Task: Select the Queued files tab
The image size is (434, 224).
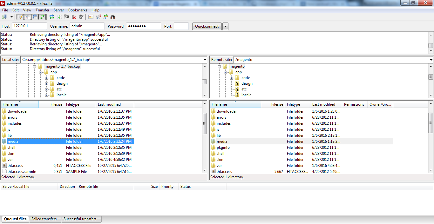Action: [x=15, y=219]
